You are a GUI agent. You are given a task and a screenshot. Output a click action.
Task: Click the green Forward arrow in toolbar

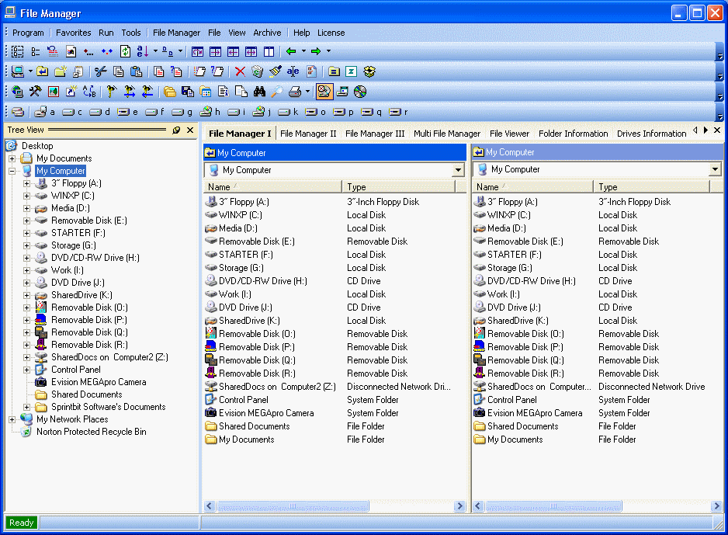pyautogui.click(x=316, y=52)
